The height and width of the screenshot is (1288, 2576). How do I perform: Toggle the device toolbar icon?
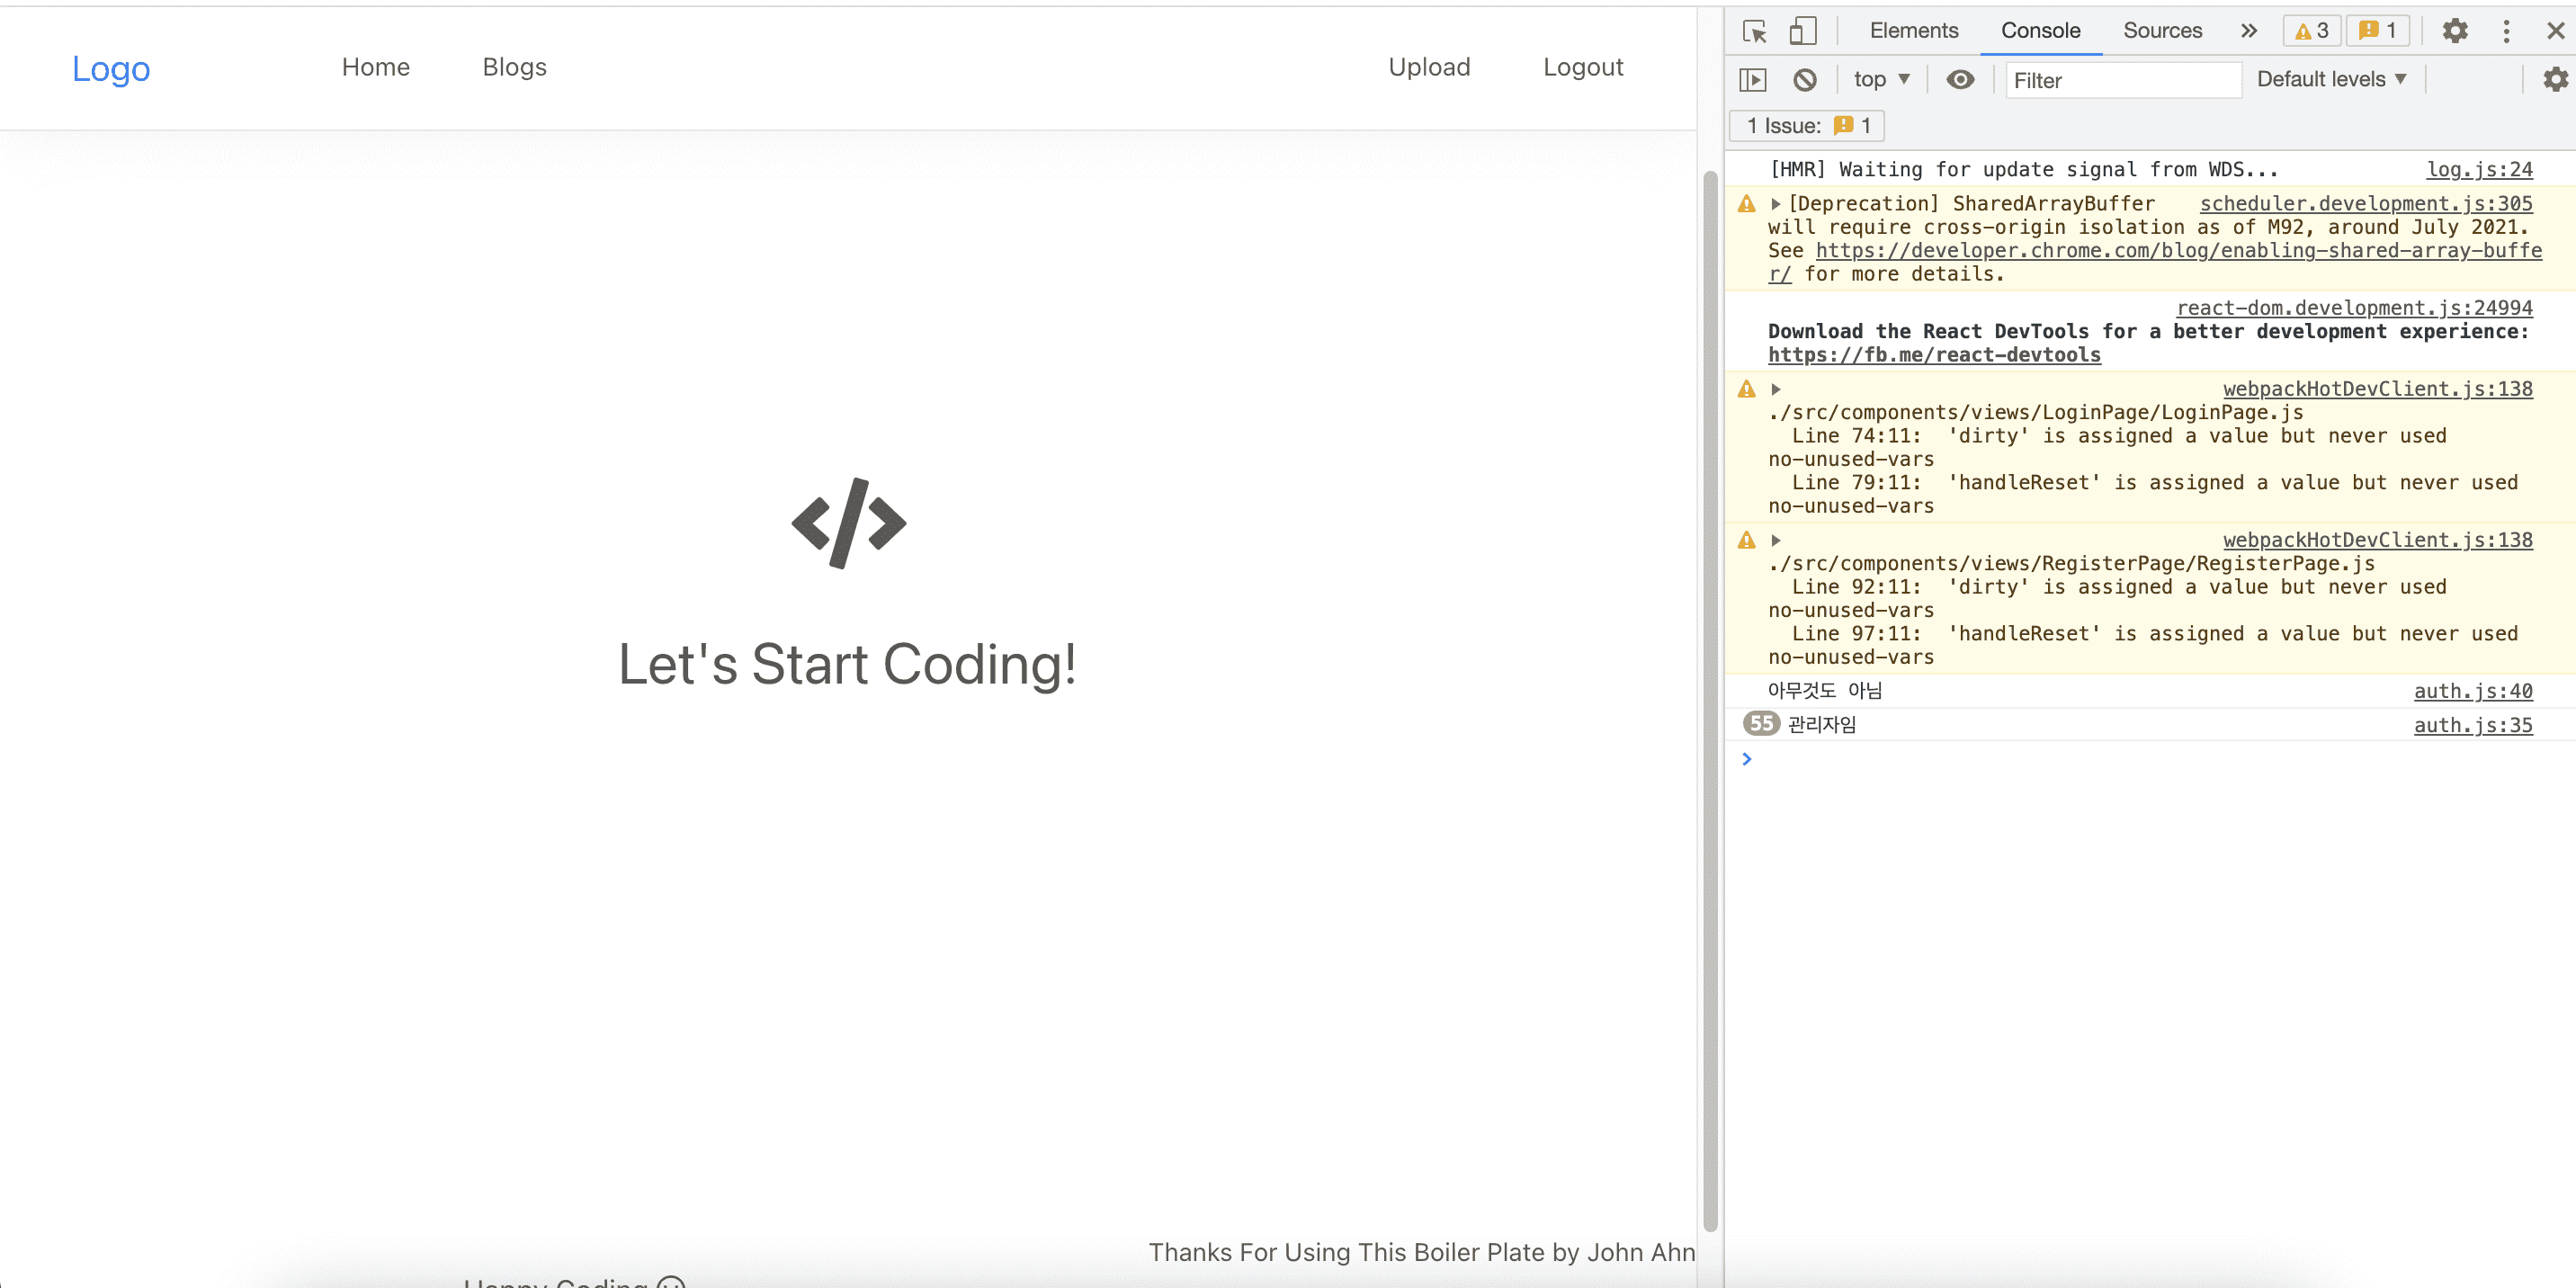point(1802,31)
